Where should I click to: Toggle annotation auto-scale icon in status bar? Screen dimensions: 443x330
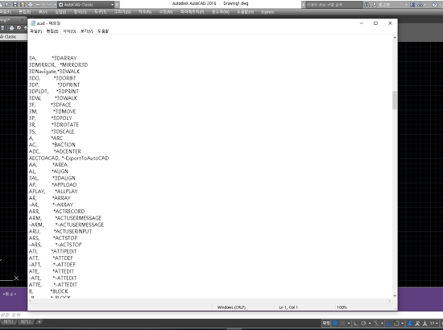tap(417, 324)
